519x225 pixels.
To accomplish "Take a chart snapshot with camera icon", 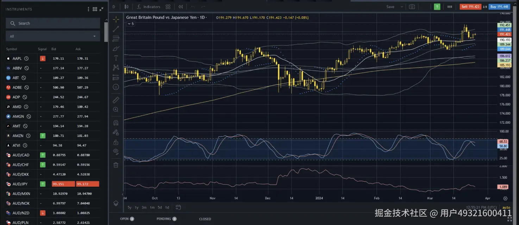I will click(412, 7).
